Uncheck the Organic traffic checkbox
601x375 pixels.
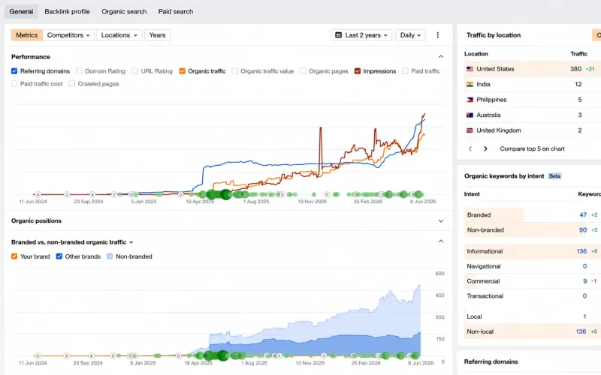pyautogui.click(x=182, y=70)
